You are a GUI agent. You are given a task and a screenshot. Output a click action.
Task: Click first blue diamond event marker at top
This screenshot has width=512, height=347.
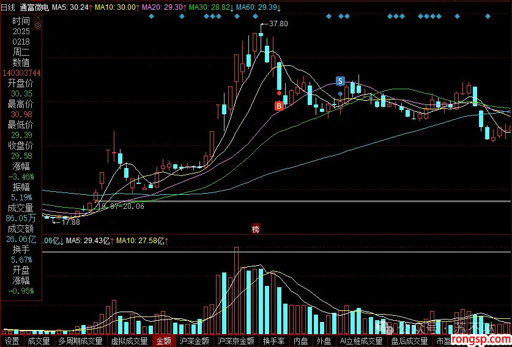pyautogui.click(x=151, y=16)
